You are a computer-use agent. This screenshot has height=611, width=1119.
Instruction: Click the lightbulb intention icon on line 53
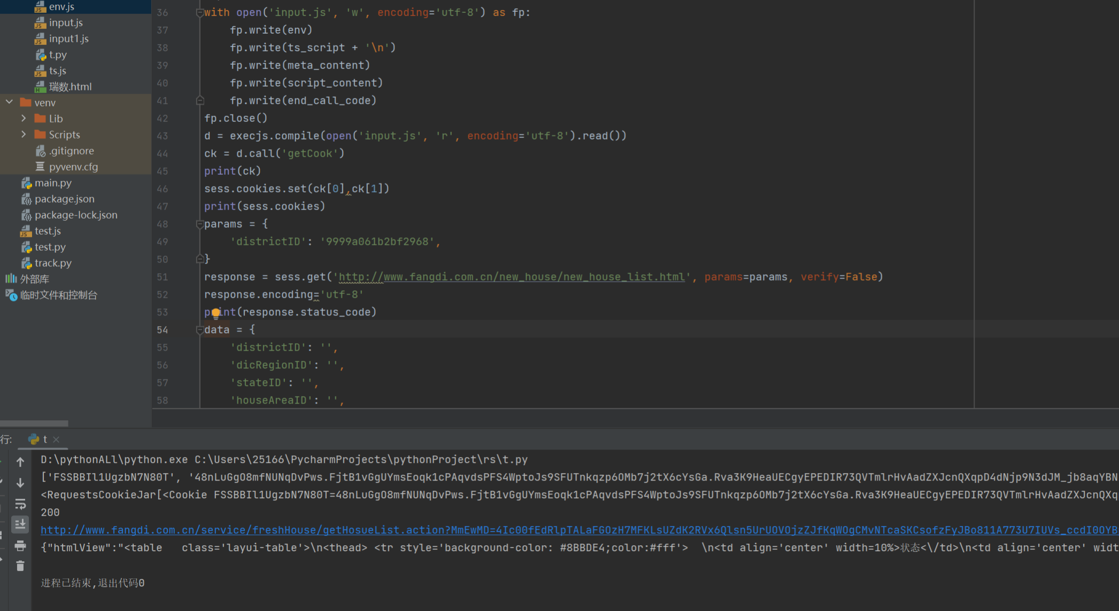point(215,313)
